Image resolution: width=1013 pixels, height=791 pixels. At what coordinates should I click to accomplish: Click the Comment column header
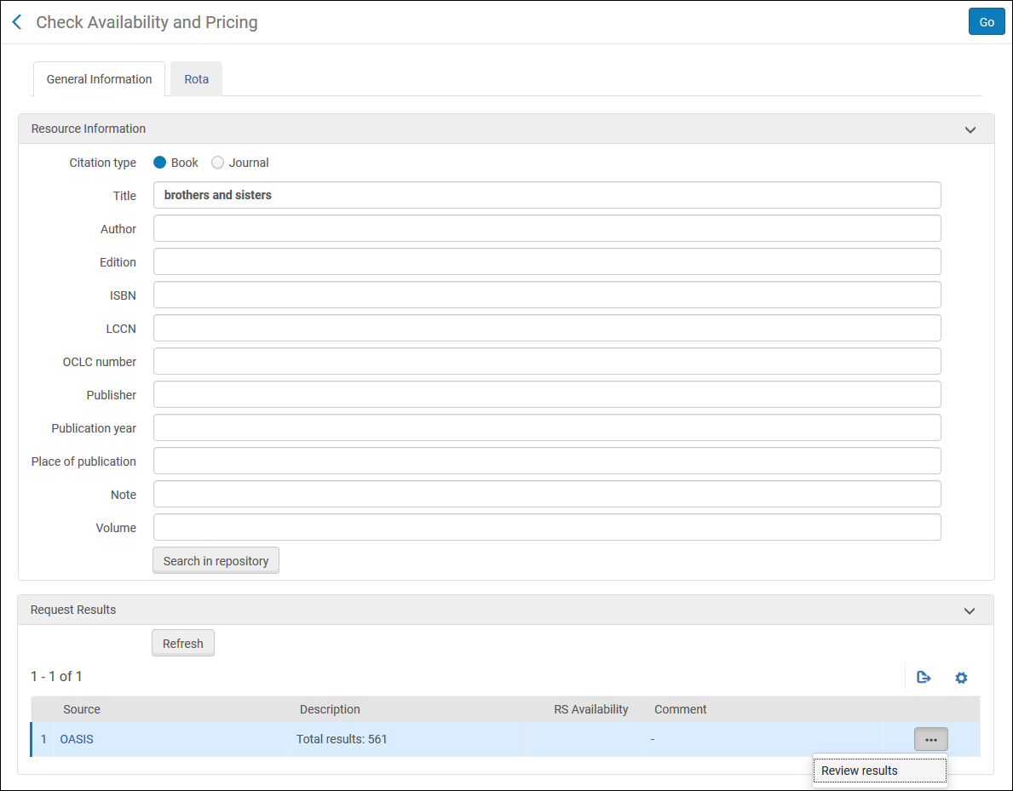[680, 709]
